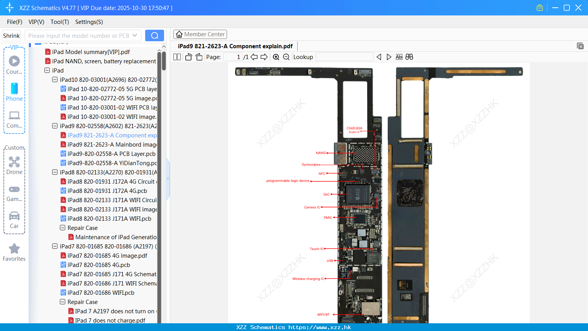Rotate page counterclockwise

coord(188,57)
